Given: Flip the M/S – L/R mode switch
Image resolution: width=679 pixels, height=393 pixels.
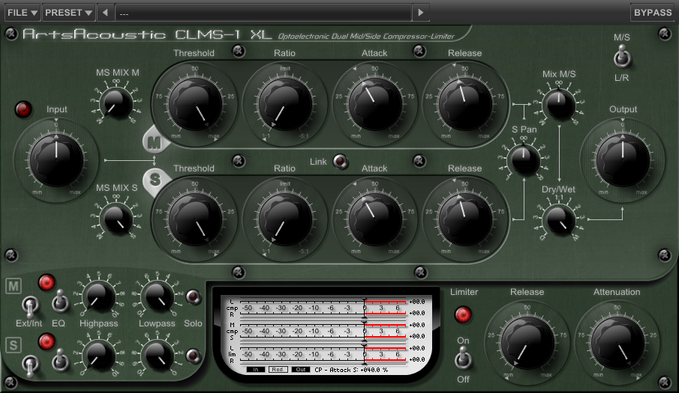Looking at the screenshot, I should click(x=620, y=57).
